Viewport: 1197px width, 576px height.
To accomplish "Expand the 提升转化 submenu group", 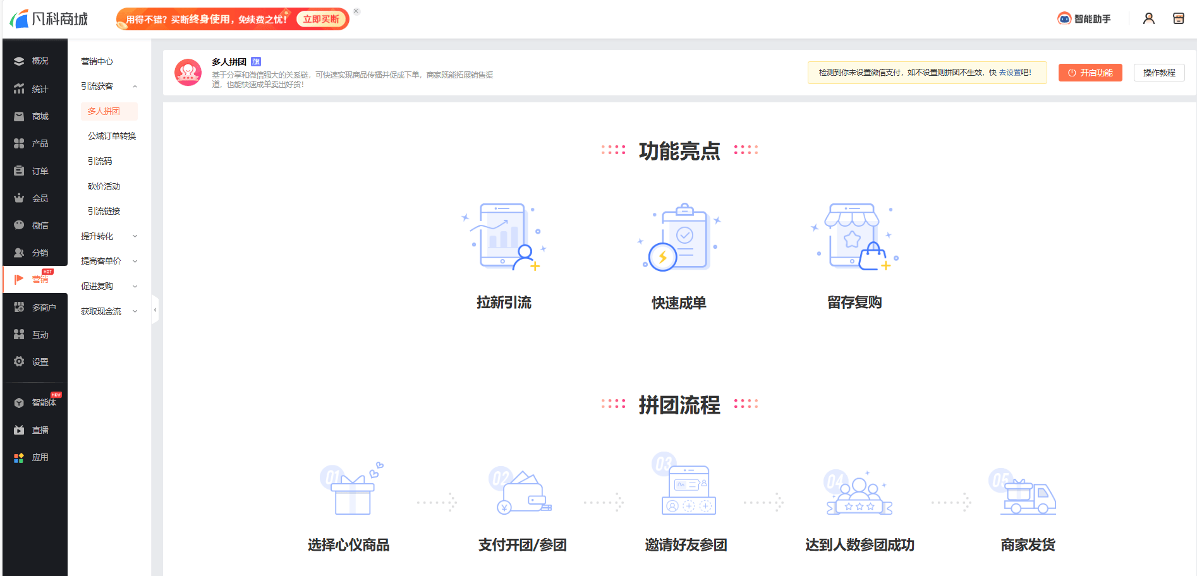I will (109, 236).
